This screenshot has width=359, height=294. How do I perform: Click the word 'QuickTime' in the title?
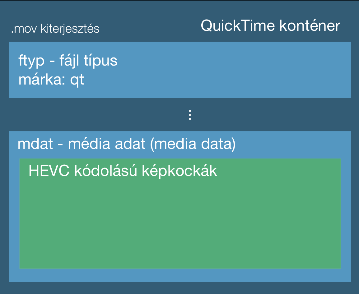238,25
